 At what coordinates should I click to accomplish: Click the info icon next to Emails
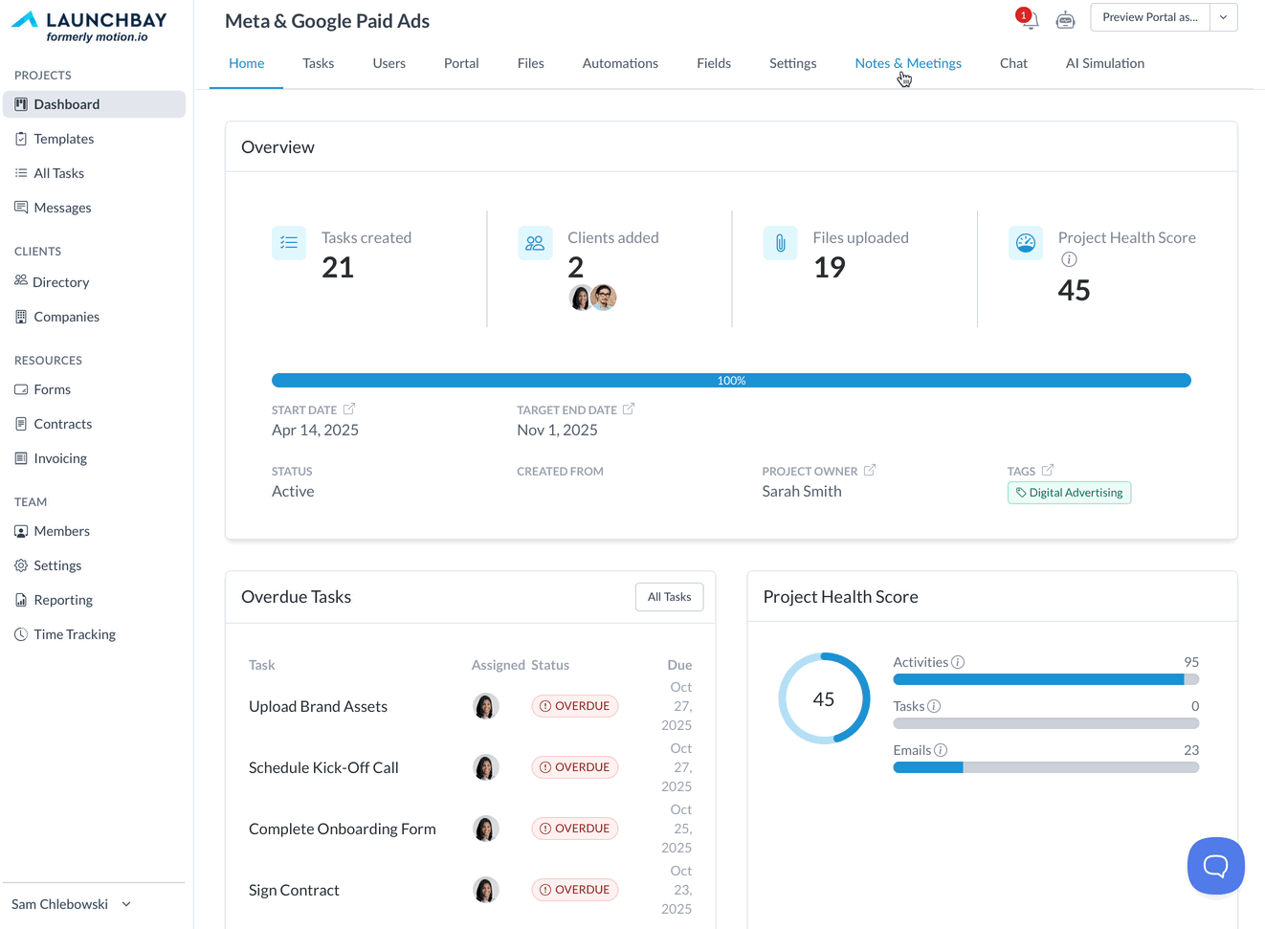point(941,750)
